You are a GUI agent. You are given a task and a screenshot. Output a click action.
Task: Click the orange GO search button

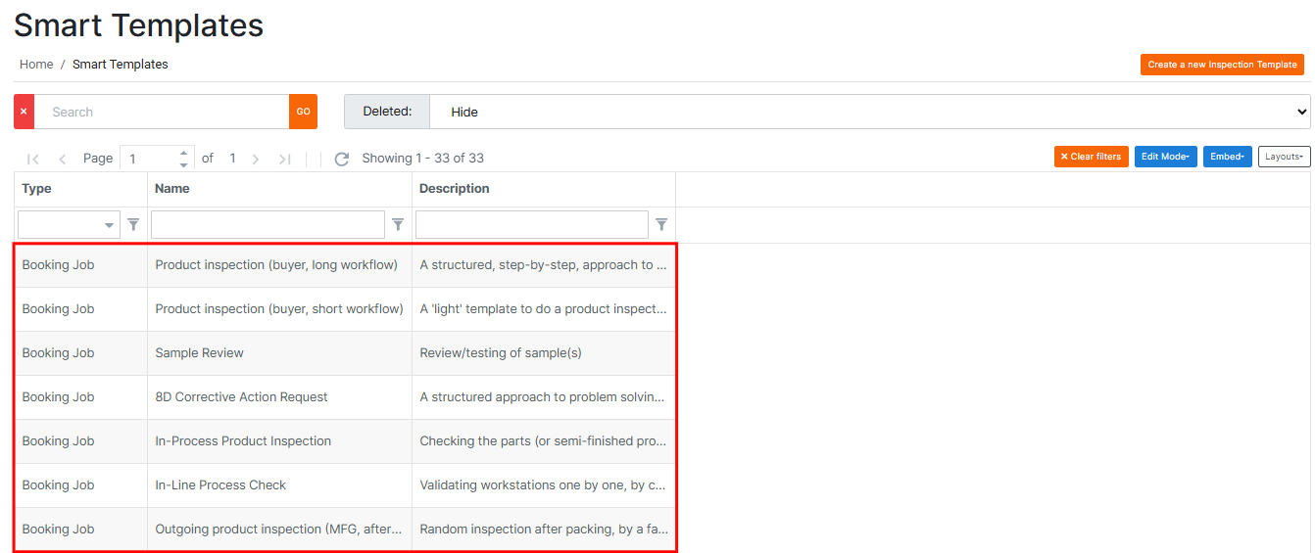[x=303, y=112]
